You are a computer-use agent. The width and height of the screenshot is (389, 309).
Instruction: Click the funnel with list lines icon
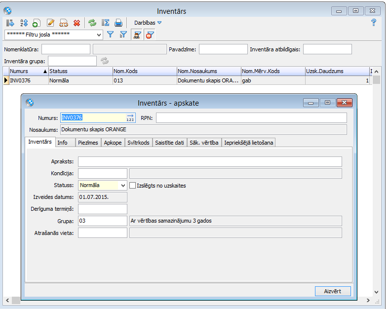tap(123, 35)
